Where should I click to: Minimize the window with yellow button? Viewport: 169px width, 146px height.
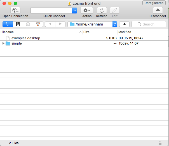(10, 3)
